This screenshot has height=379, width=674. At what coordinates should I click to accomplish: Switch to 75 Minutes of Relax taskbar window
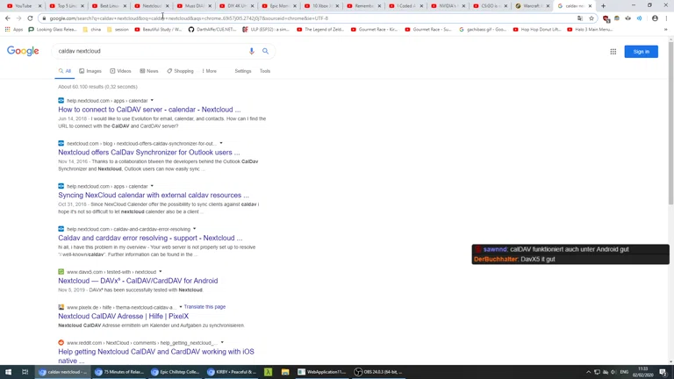click(x=119, y=372)
